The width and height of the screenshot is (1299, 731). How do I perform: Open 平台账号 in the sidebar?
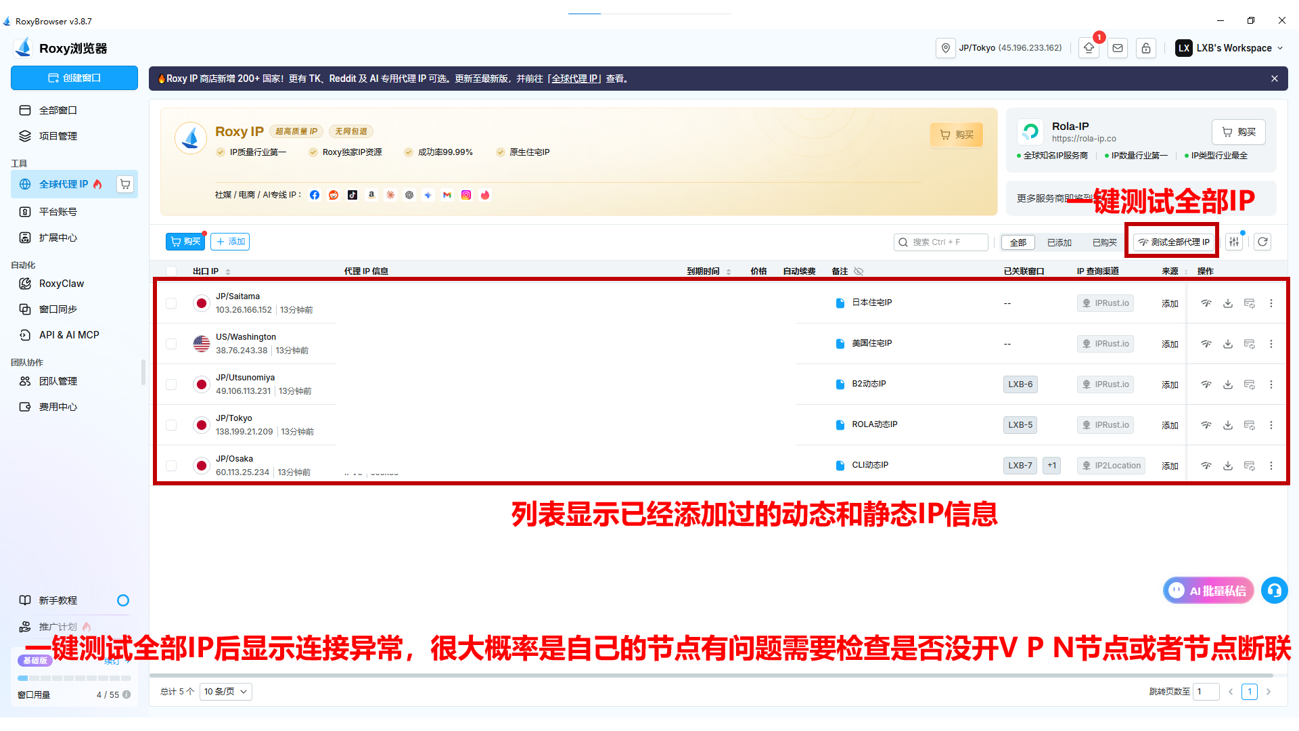[x=74, y=212]
